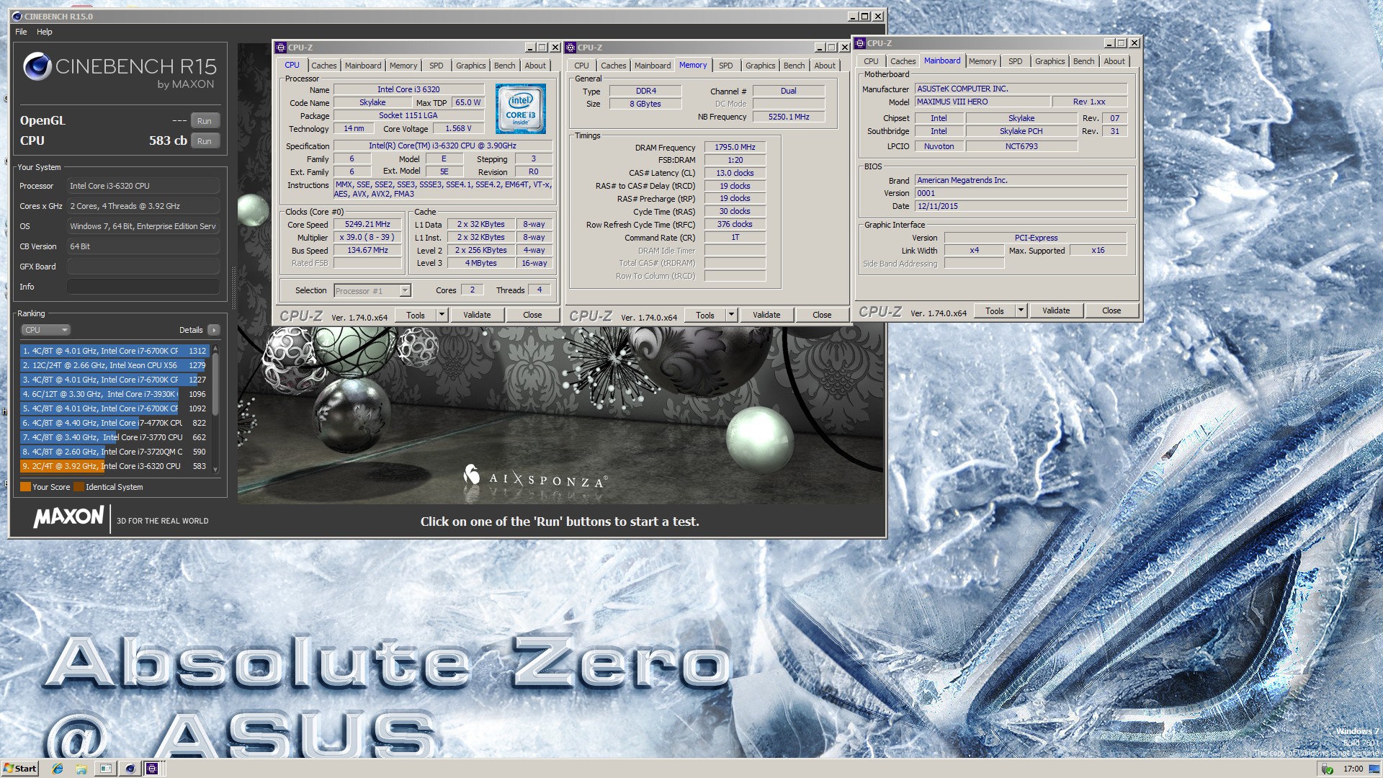Screen dimensions: 1383x778
Task: Open the Start menu
Action: click(x=20, y=769)
